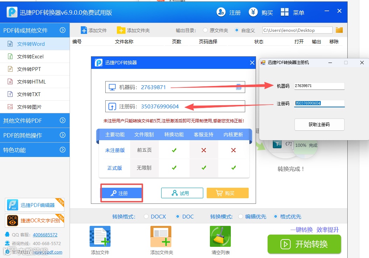Image resolution: width=369 pixels, height=258 pixels.
Task: Click the 试用 trial button
Action: [x=182, y=193]
